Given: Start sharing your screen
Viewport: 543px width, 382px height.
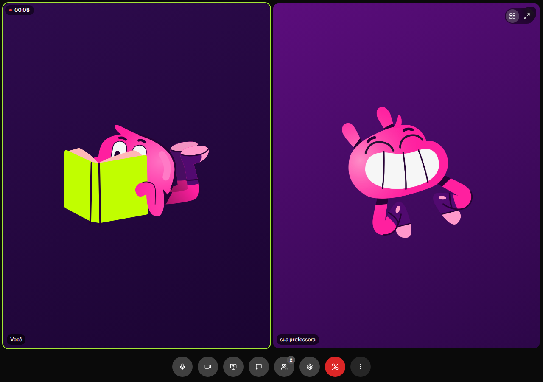Looking at the screenshot, I should pyautogui.click(x=233, y=367).
